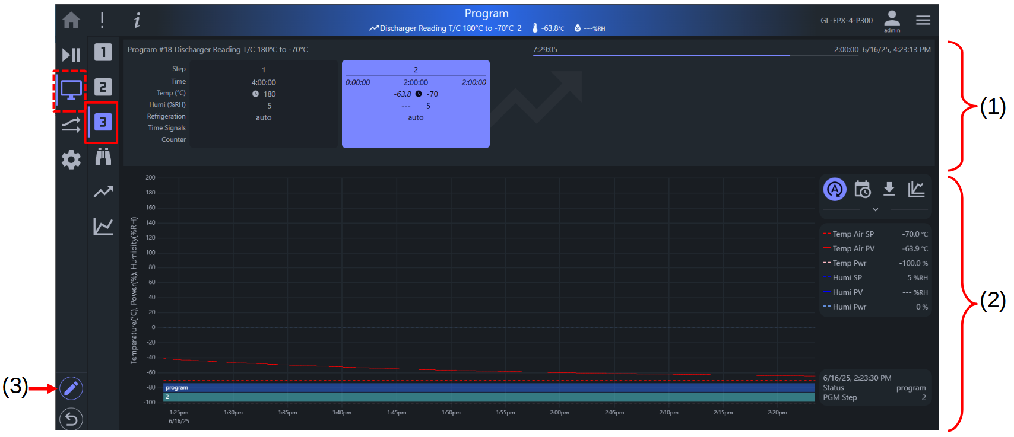Open the calendar time range icon
The image size is (1014, 437).
coord(862,189)
